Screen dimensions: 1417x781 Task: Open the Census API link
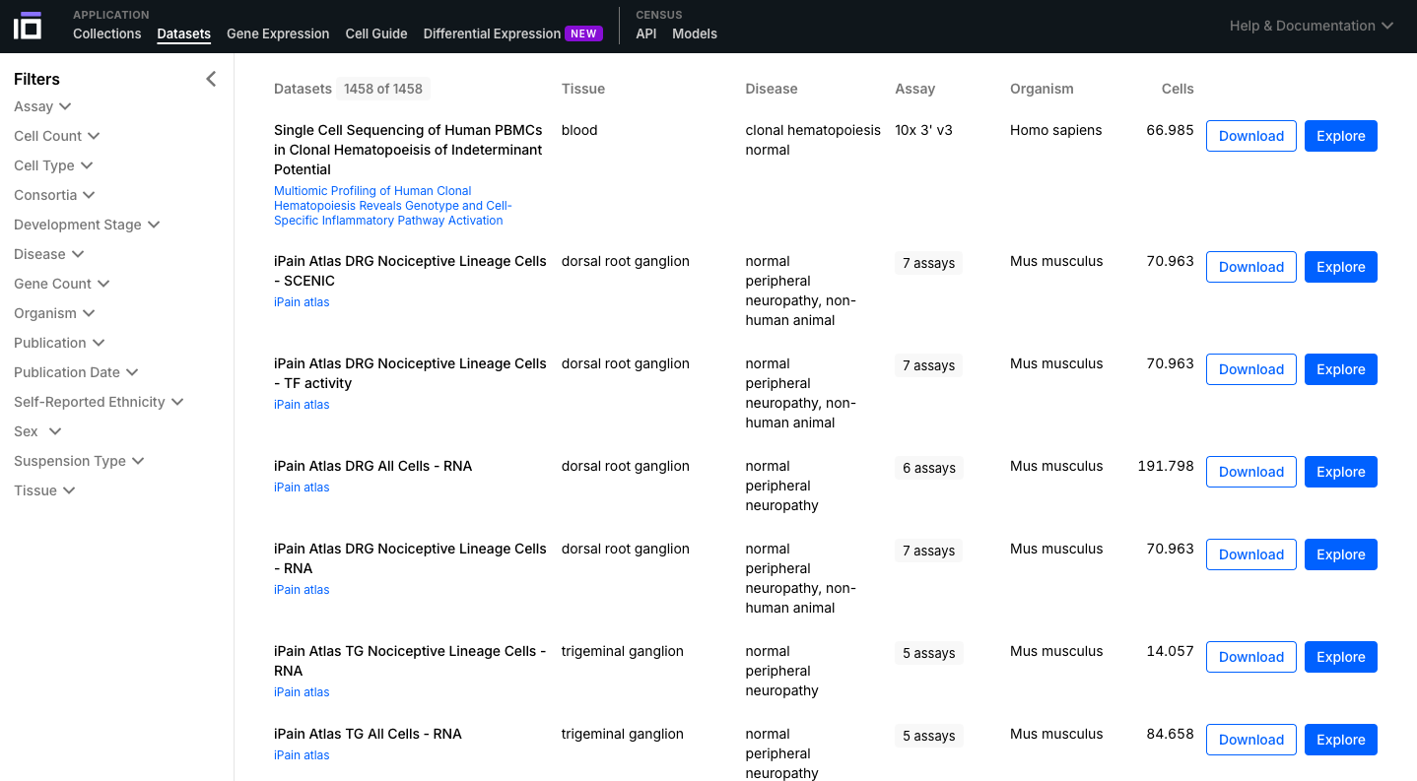click(x=645, y=33)
